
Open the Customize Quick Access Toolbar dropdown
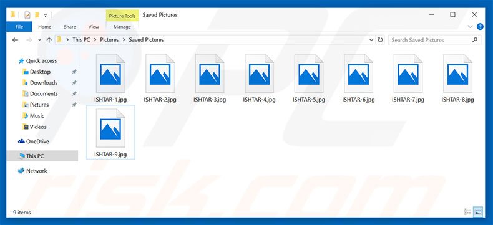(x=46, y=15)
